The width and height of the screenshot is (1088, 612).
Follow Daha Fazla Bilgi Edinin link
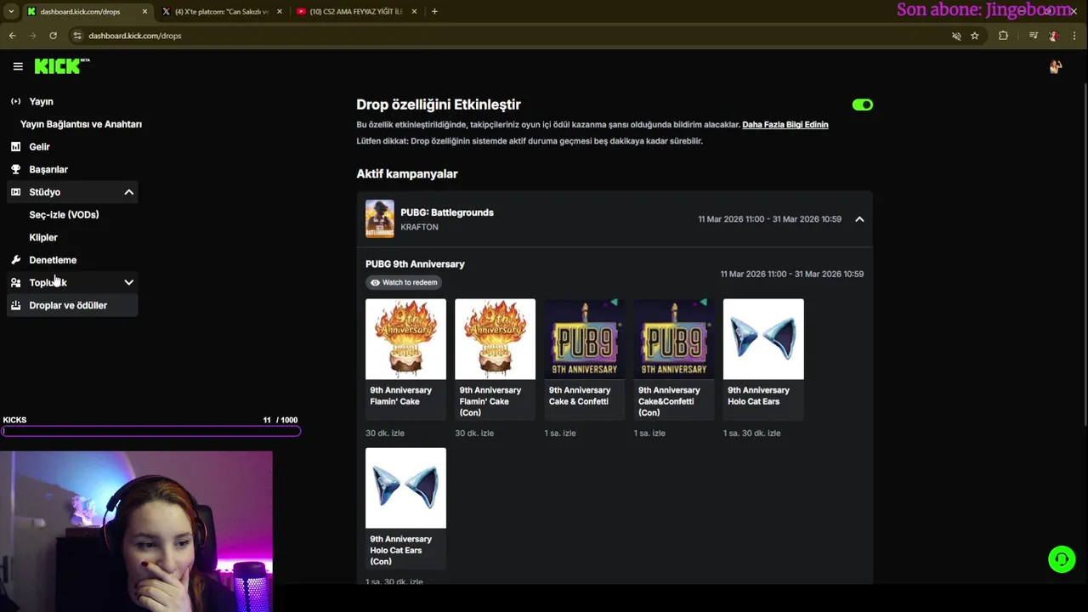click(785, 124)
